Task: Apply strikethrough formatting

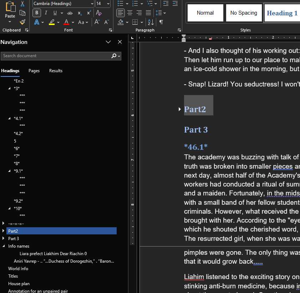Action: pyautogui.click(x=70, y=13)
